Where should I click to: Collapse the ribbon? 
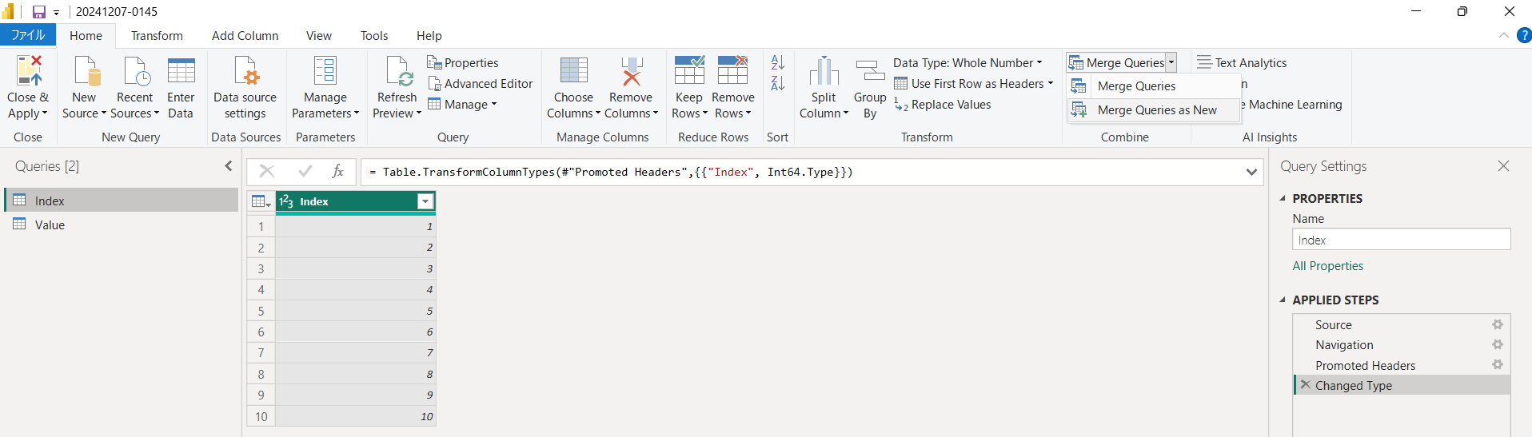(x=1503, y=35)
